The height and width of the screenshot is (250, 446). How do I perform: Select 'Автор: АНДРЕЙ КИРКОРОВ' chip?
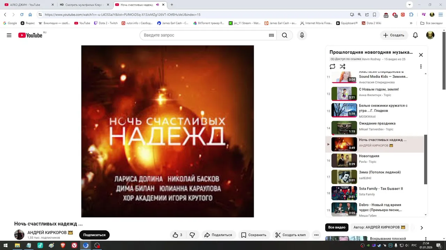[x=379, y=227]
